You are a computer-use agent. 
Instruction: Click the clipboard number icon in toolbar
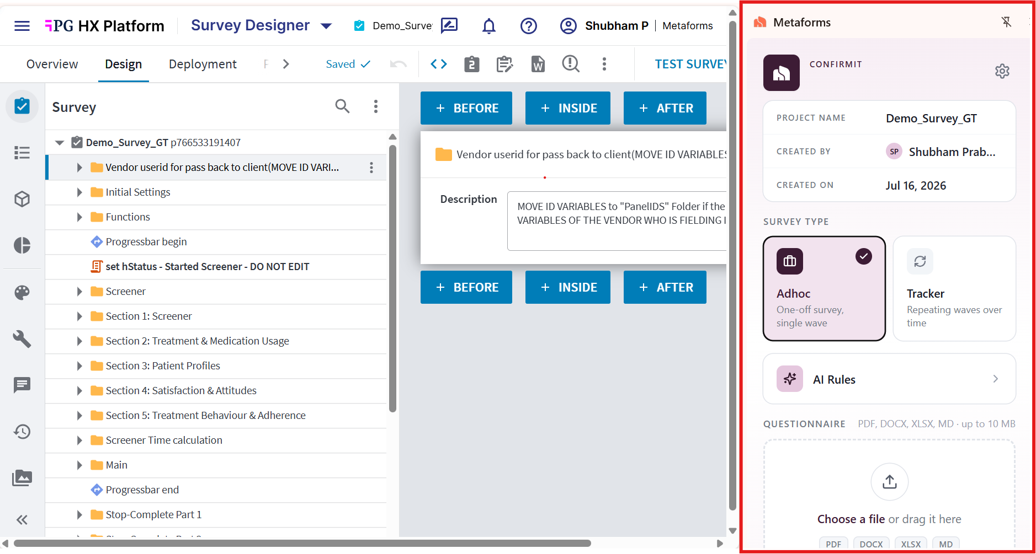(x=472, y=64)
